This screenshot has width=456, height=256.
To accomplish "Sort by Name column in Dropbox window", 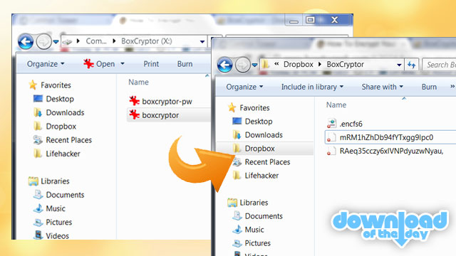I will click(336, 105).
